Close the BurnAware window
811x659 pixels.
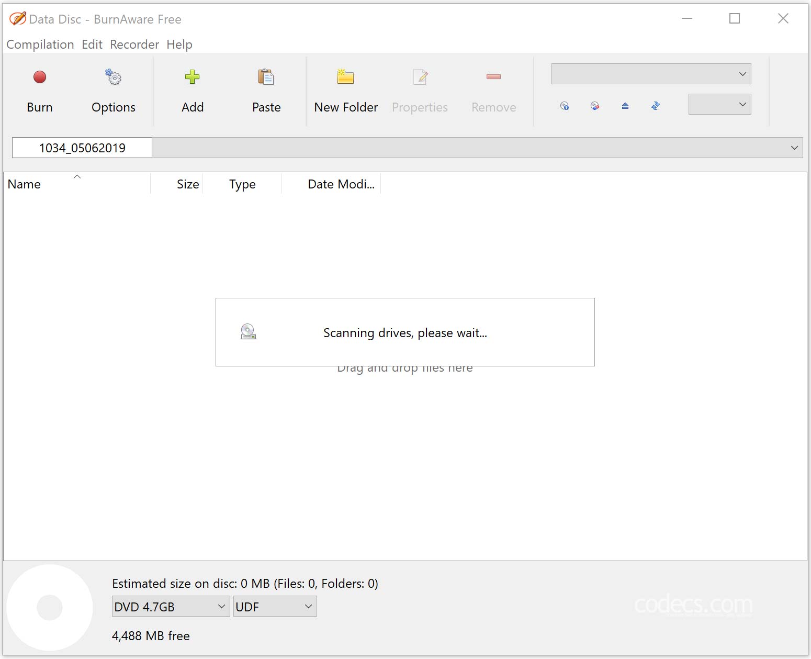click(x=783, y=18)
